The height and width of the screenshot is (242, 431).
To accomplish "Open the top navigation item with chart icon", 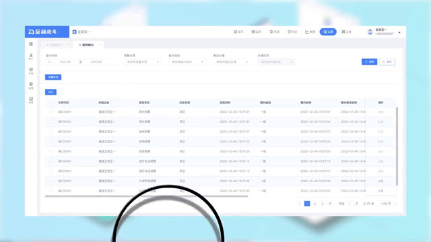I will click(x=310, y=32).
